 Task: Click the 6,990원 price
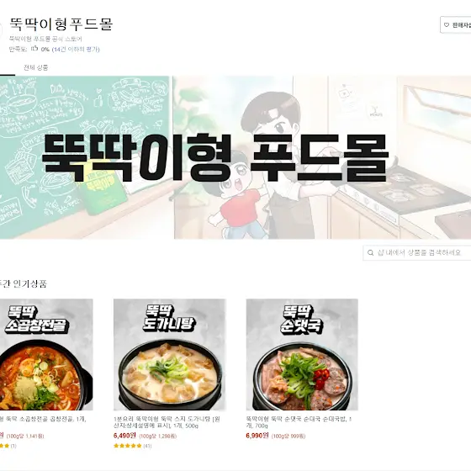(257, 436)
